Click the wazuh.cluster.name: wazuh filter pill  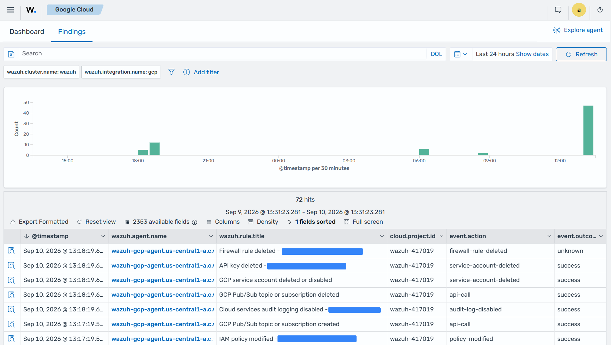click(x=41, y=72)
